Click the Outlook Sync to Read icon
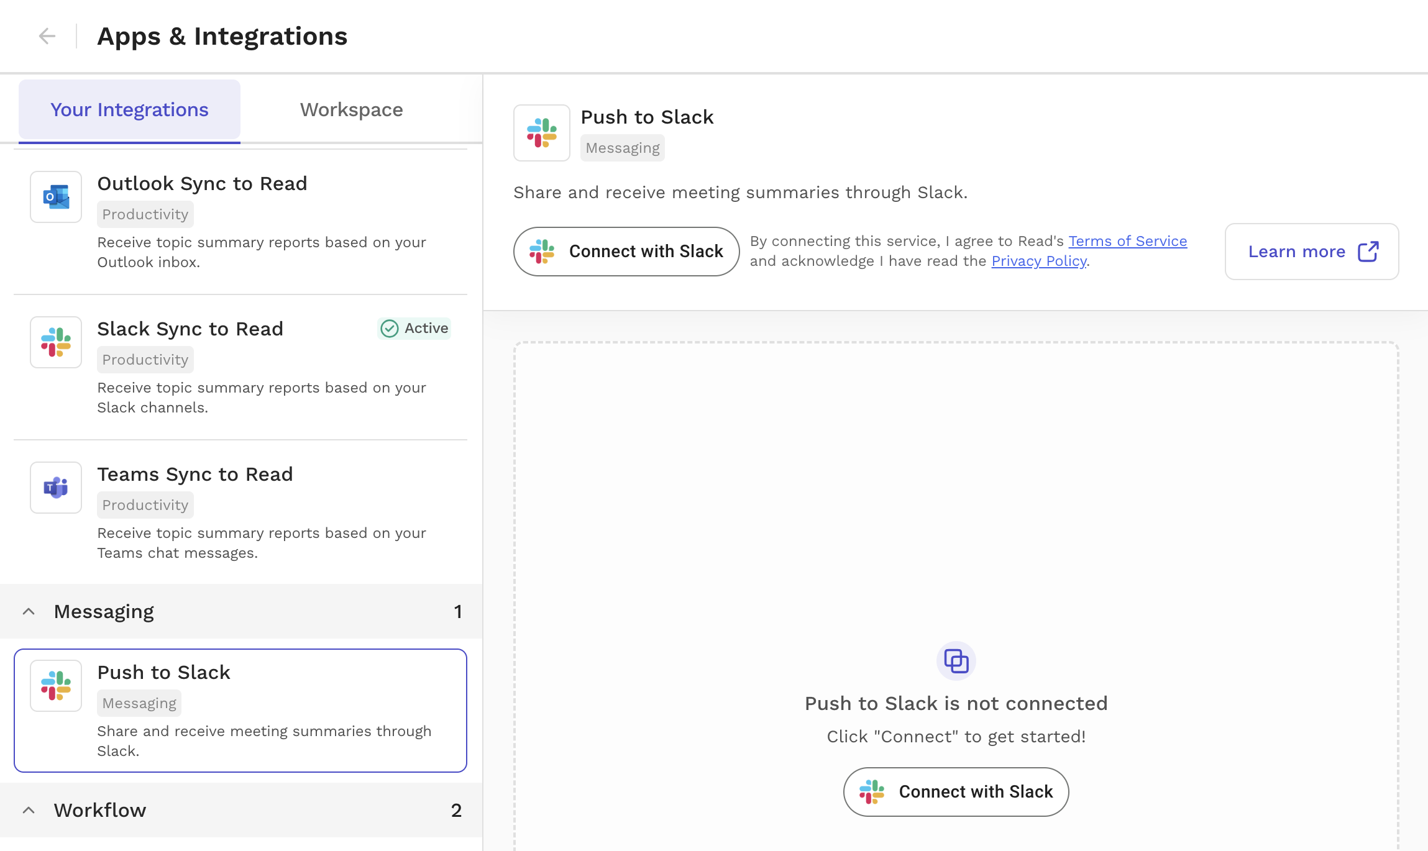The width and height of the screenshot is (1428, 851). click(55, 197)
